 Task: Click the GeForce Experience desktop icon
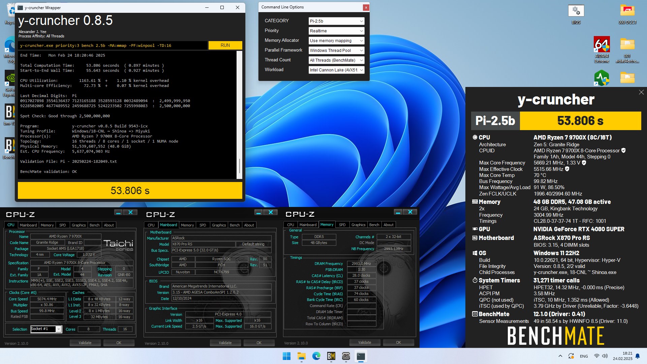[10, 83]
